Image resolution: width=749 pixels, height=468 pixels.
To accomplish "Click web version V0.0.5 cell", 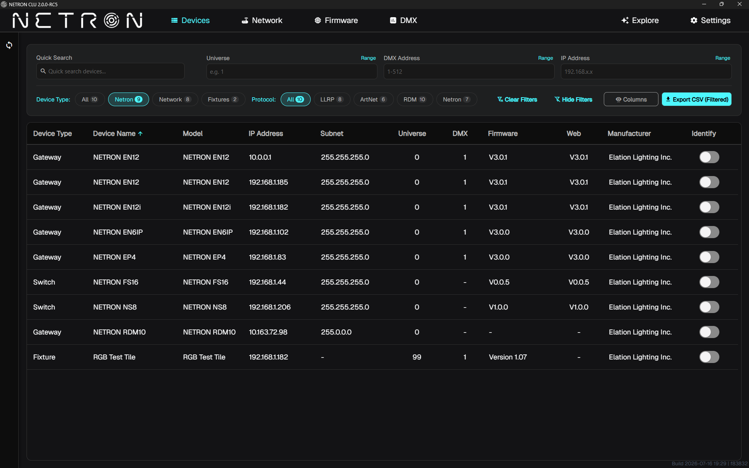I will (x=578, y=282).
